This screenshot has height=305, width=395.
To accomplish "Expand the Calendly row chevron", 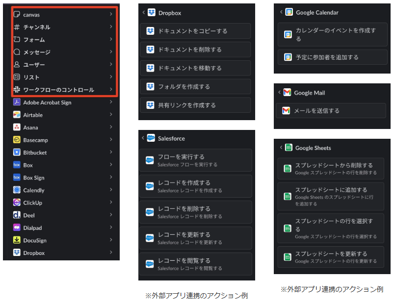I will point(111,190).
